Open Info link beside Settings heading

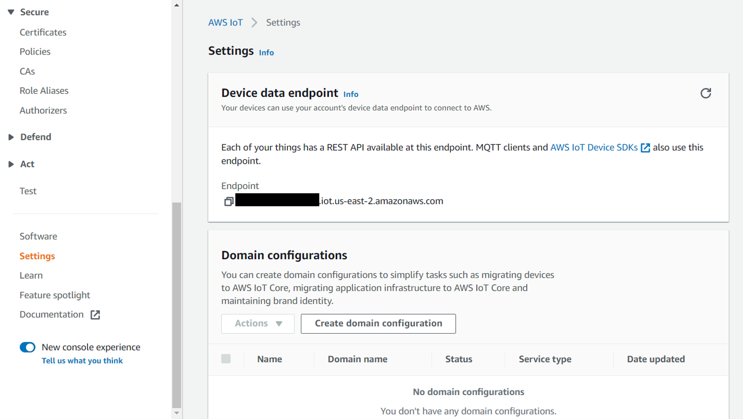[x=266, y=52]
